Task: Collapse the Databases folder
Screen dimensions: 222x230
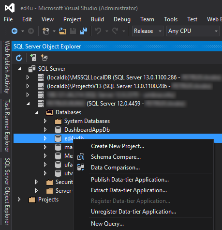Action: click(x=37, y=112)
